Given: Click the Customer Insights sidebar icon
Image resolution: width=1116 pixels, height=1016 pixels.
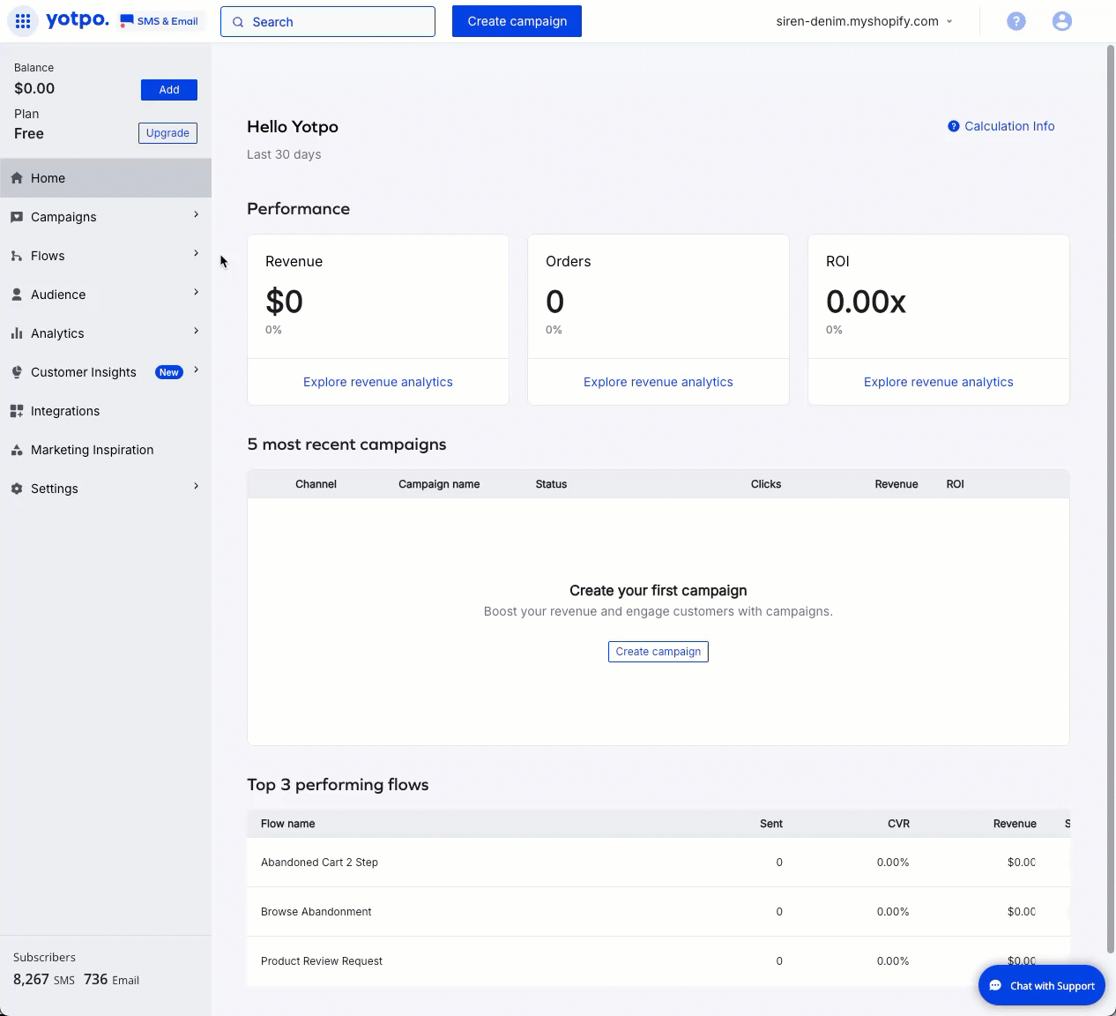Looking at the screenshot, I should click(17, 372).
